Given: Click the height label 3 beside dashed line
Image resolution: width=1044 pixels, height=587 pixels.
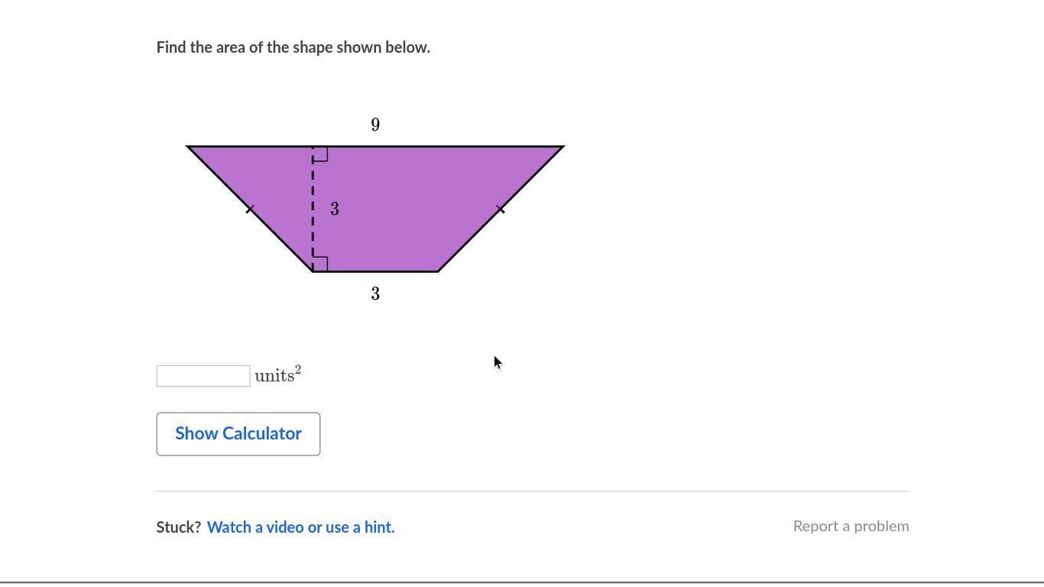Looking at the screenshot, I should click(x=335, y=209).
